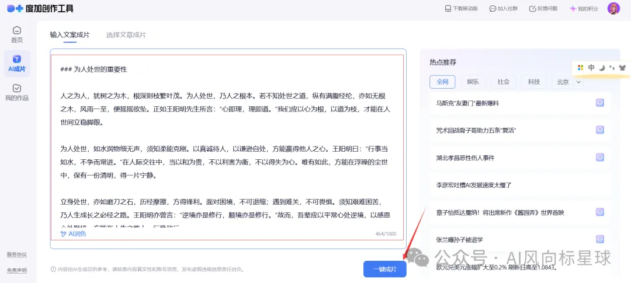Click the 一键成片 button
The height and width of the screenshot is (283, 631).
384,270
